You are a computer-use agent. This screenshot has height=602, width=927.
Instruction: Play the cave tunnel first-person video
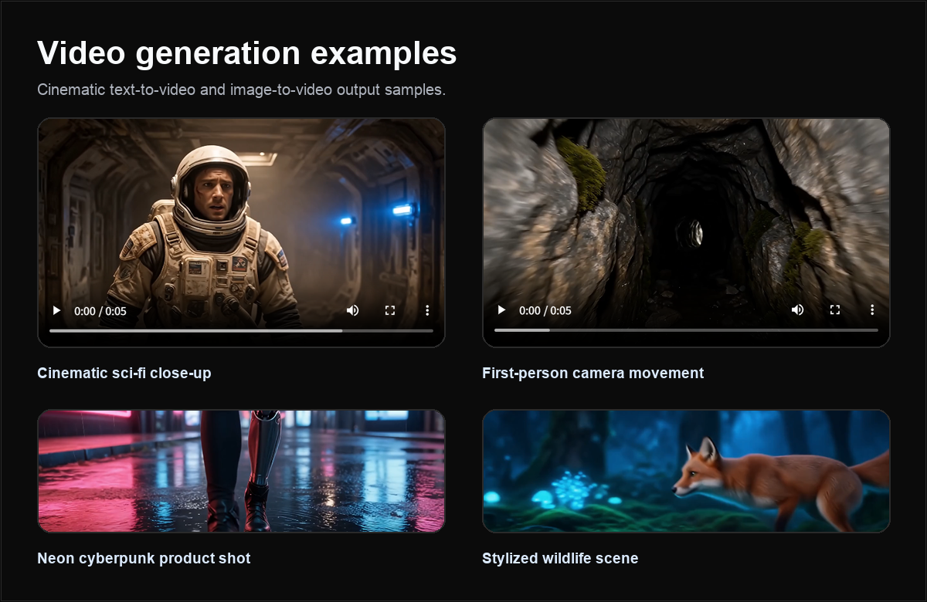click(501, 310)
